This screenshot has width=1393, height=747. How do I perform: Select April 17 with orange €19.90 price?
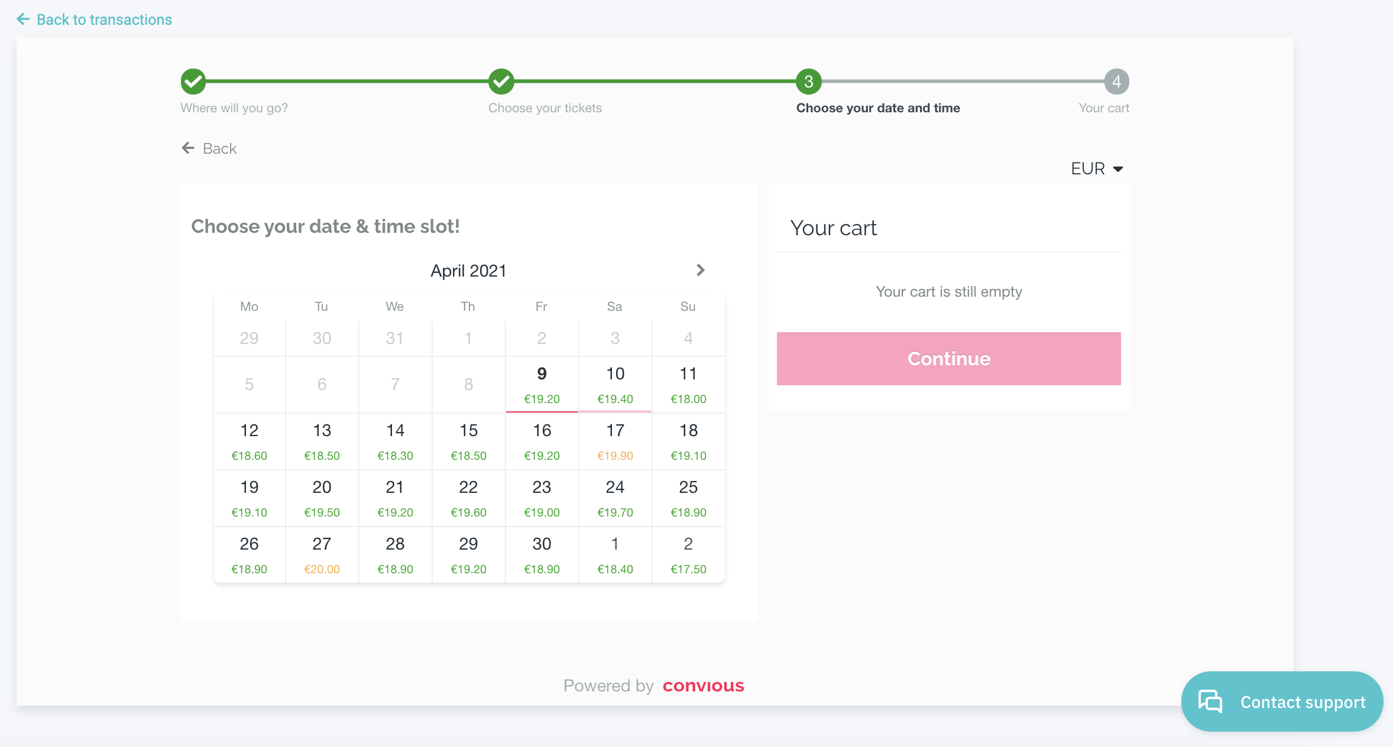pyautogui.click(x=615, y=441)
